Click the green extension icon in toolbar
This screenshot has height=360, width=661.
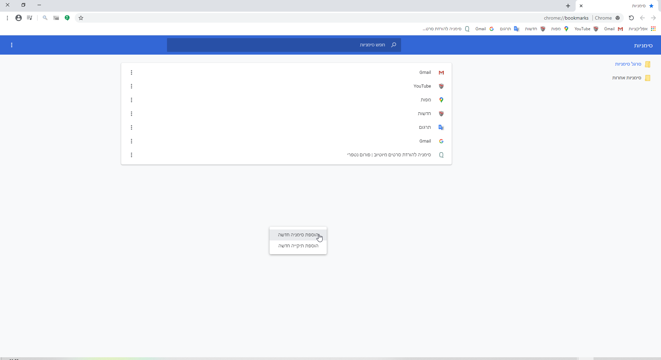[x=67, y=18]
